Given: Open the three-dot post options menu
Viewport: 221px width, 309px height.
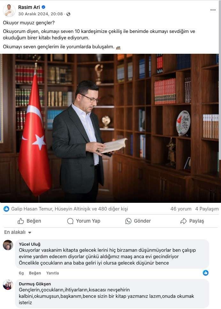Looking at the screenshot, I should 213,10.
